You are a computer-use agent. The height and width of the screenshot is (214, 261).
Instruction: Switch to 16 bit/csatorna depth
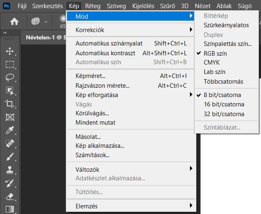pos(224,104)
